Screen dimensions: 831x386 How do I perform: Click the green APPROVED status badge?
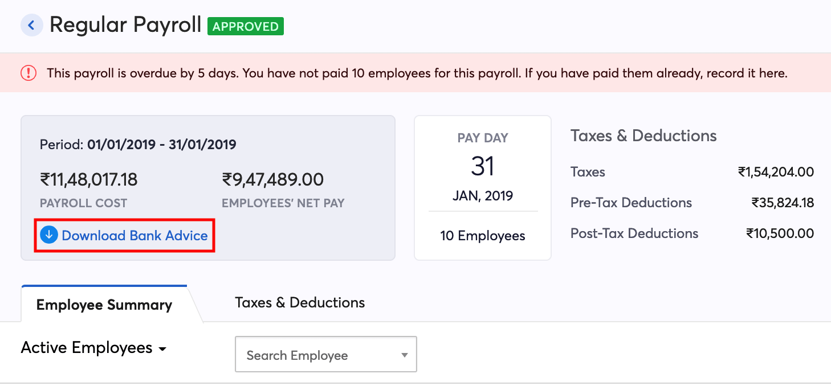(246, 26)
